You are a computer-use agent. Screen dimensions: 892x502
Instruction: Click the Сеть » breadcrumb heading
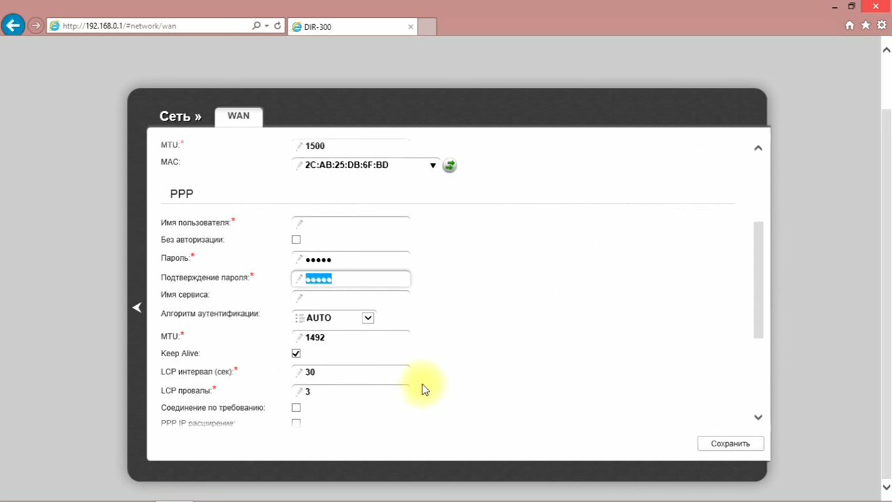pyautogui.click(x=180, y=116)
